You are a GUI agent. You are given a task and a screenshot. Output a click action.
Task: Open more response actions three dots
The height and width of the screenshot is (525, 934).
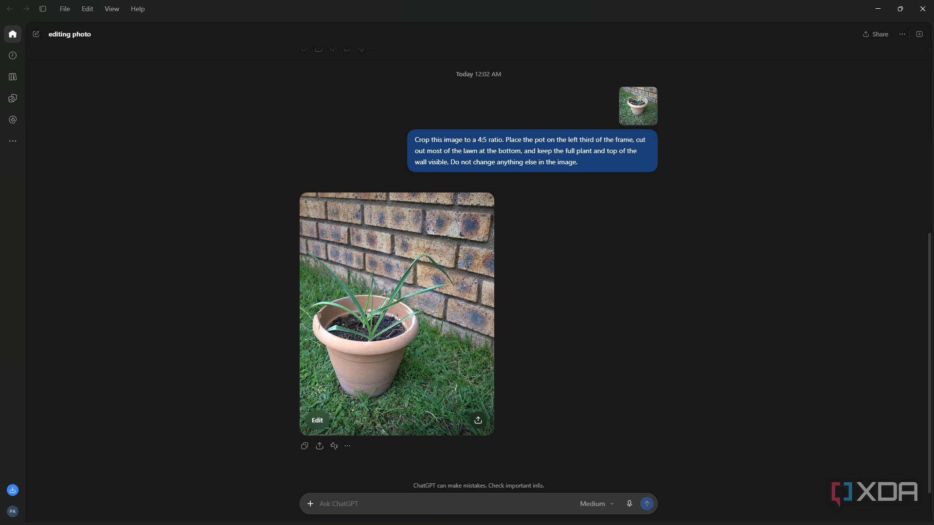347,446
